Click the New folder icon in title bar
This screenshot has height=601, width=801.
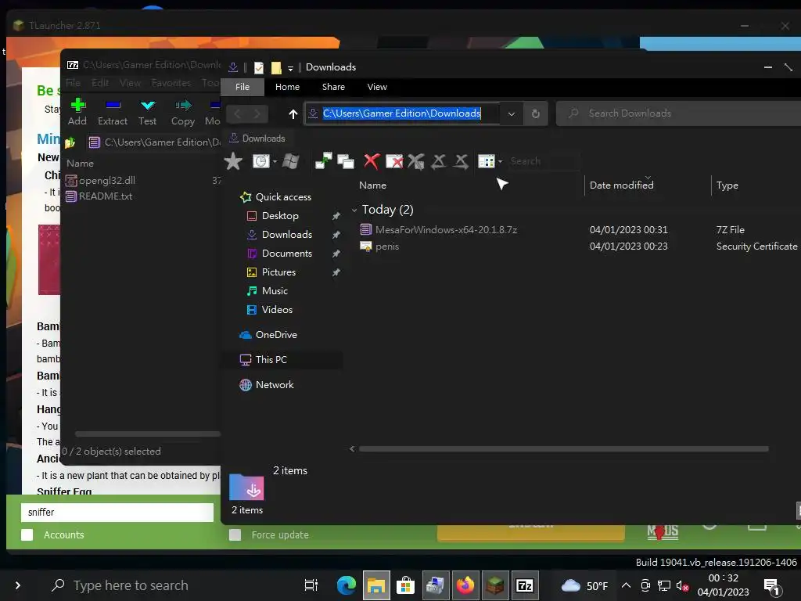[x=276, y=67]
